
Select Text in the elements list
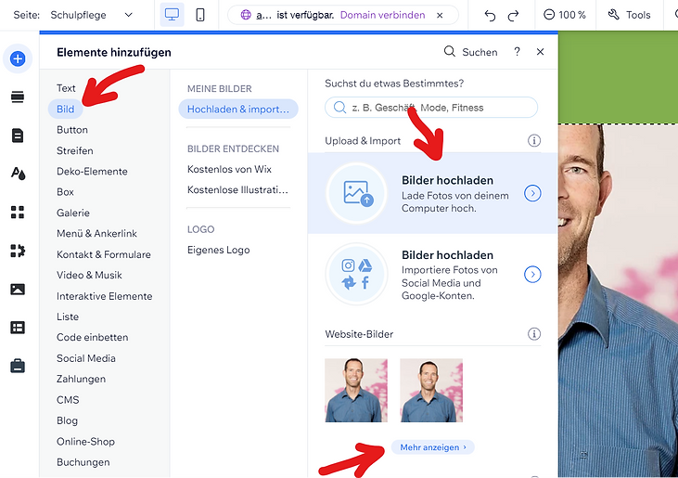[66, 88]
